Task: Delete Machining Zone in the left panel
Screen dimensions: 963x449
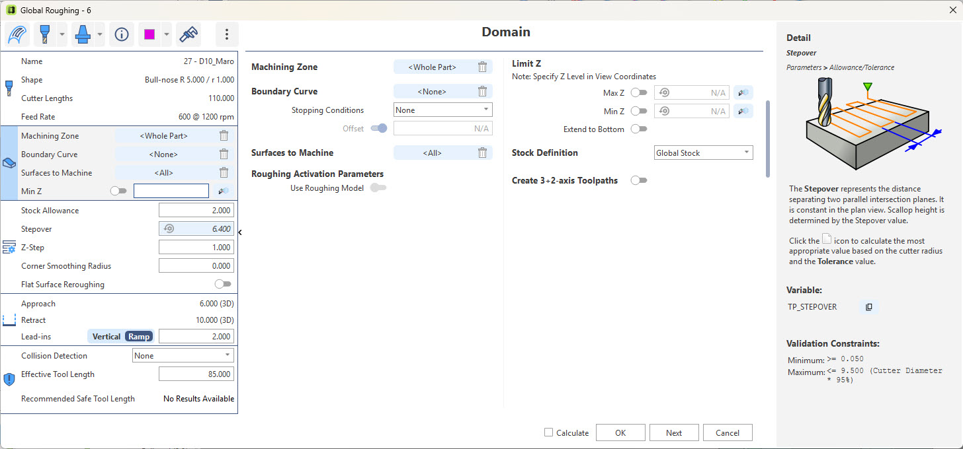Action: [x=224, y=136]
